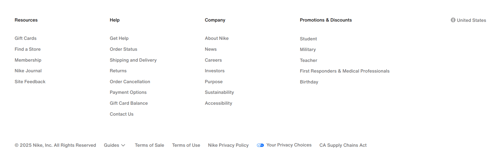Open the Gift Cards link
The height and width of the screenshot is (153, 500).
[x=25, y=38]
